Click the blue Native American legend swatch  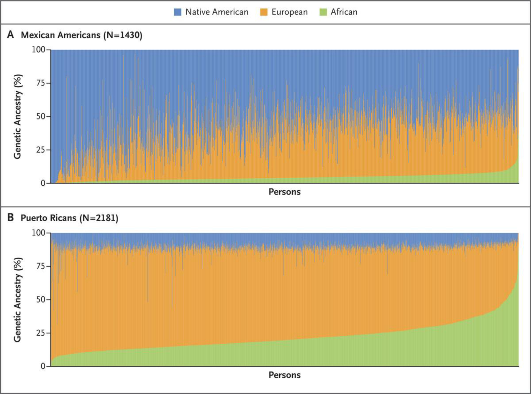(178, 12)
